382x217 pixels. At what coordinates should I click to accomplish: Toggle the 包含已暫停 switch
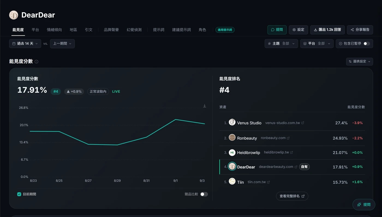point(367,44)
